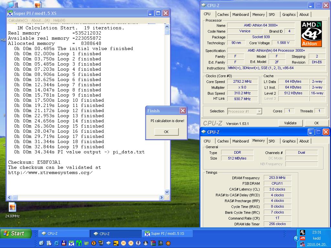Open the Processor #1 selection dropdown

click(245, 111)
